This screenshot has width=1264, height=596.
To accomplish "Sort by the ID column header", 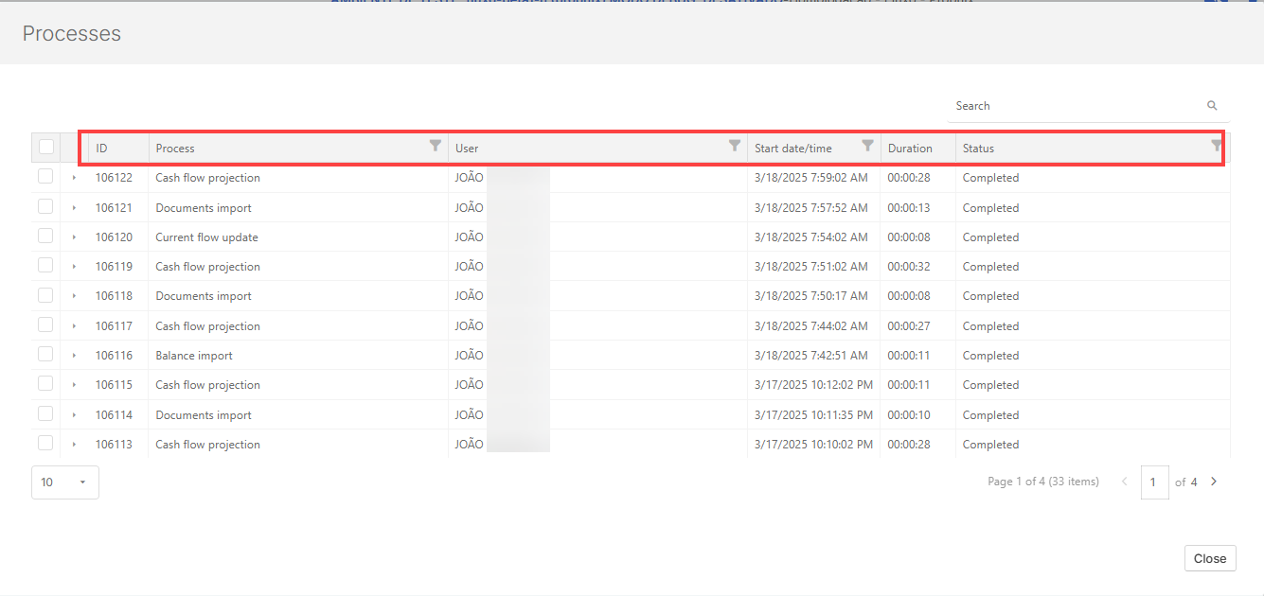I will click(x=102, y=149).
